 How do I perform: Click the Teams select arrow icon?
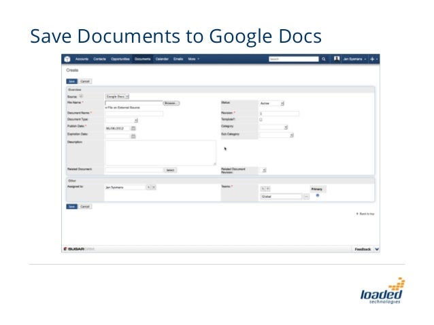(263, 189)
